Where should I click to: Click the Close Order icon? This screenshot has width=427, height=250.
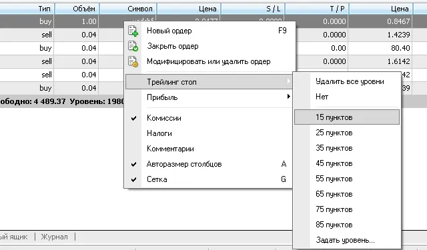pos(133,46)
